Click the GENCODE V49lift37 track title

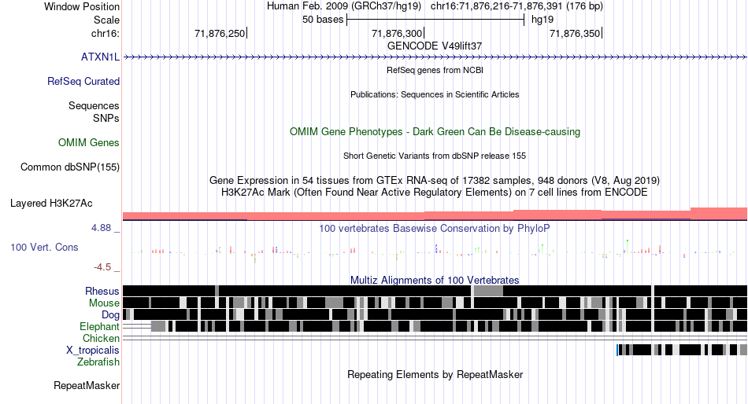tap(435, 46)
